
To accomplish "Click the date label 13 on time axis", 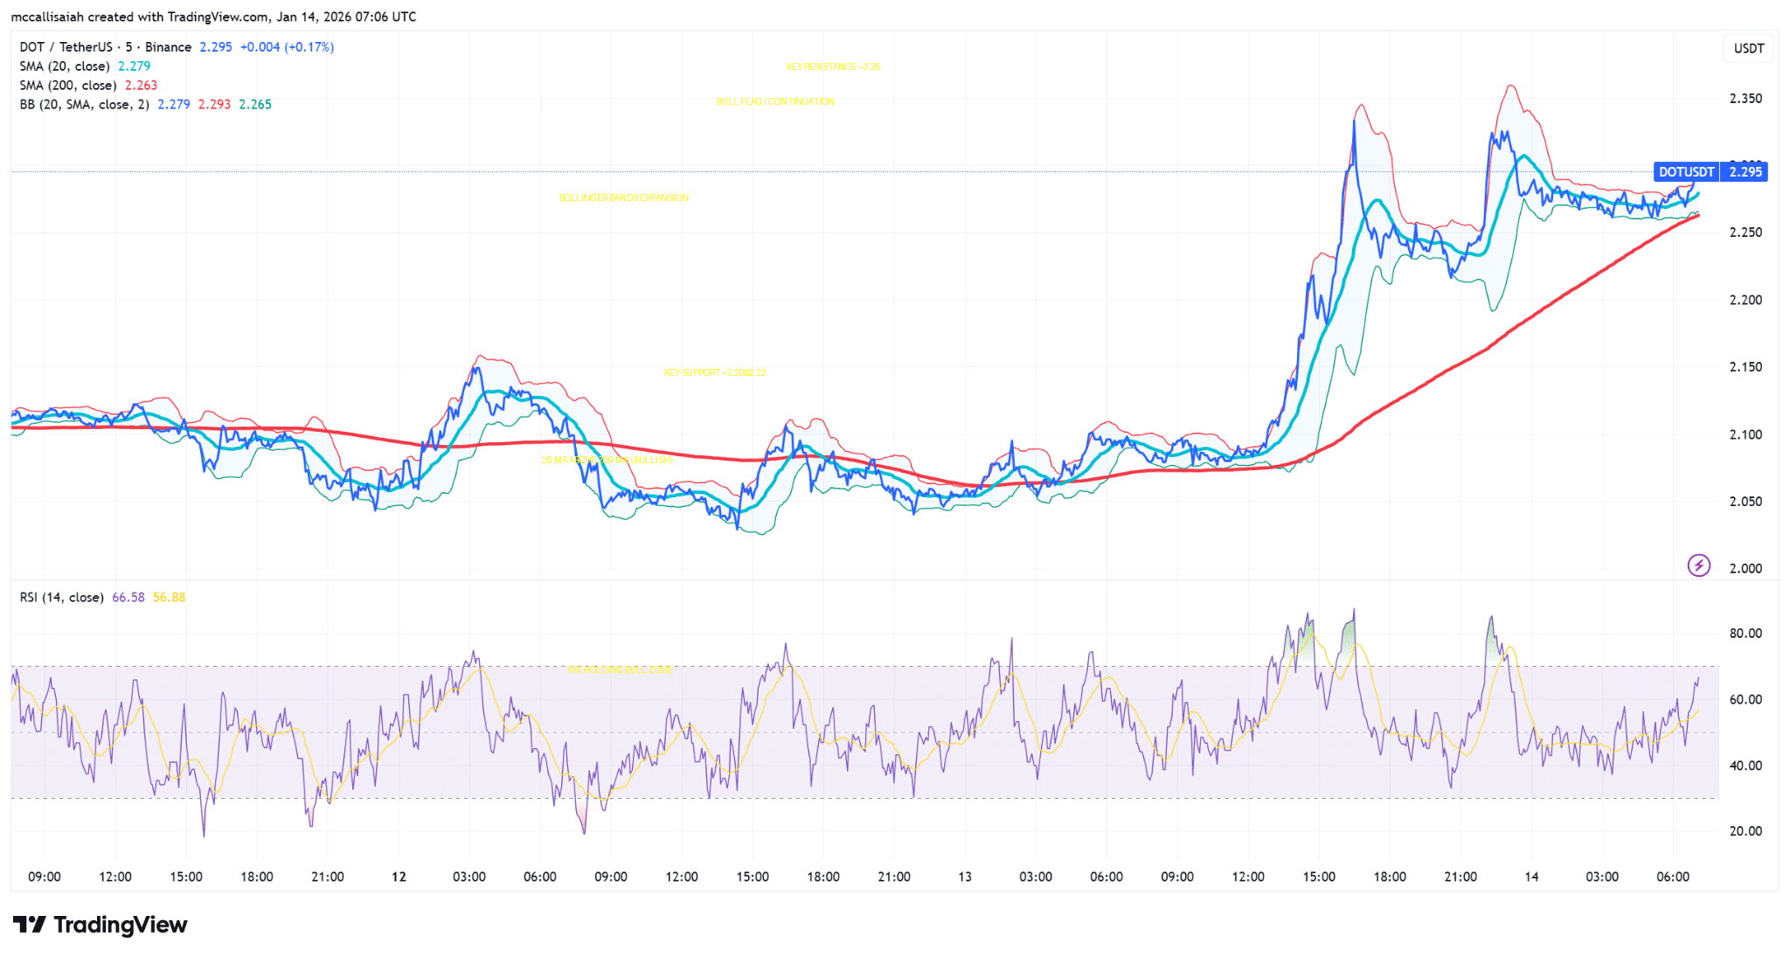I will click(x=964, y=877).
